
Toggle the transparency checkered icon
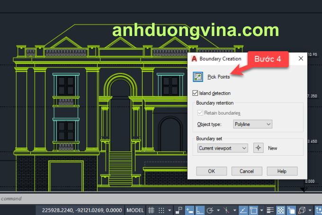point(280,210)
